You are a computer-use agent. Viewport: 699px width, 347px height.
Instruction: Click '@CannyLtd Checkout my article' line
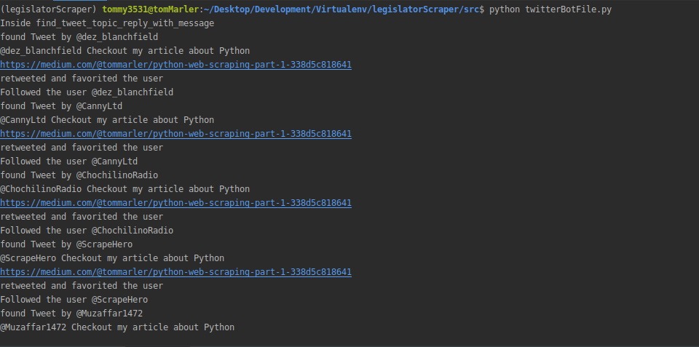107,120
